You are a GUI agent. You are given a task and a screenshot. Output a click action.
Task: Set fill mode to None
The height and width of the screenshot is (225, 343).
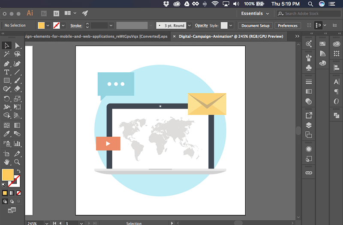[19, 193]
